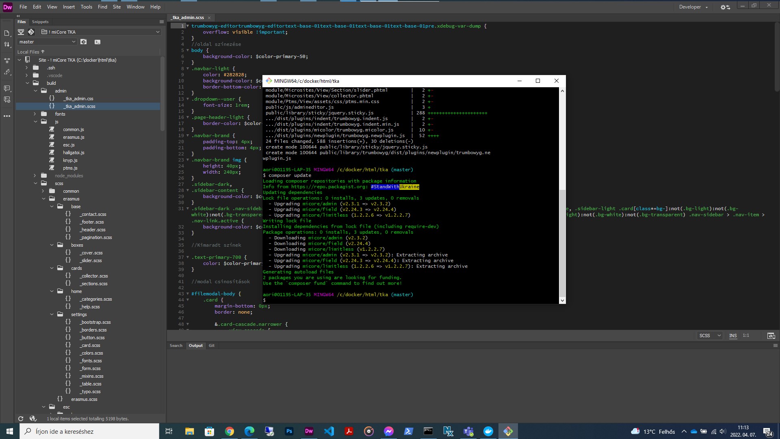This screenshot has height=439, width=780.
Task: Switch to the Snippets tab
Action: tap(40, 22)
